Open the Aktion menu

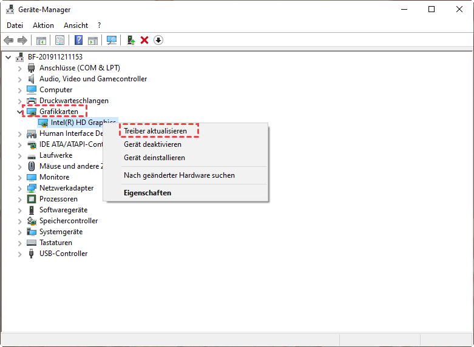coord(43,25)
